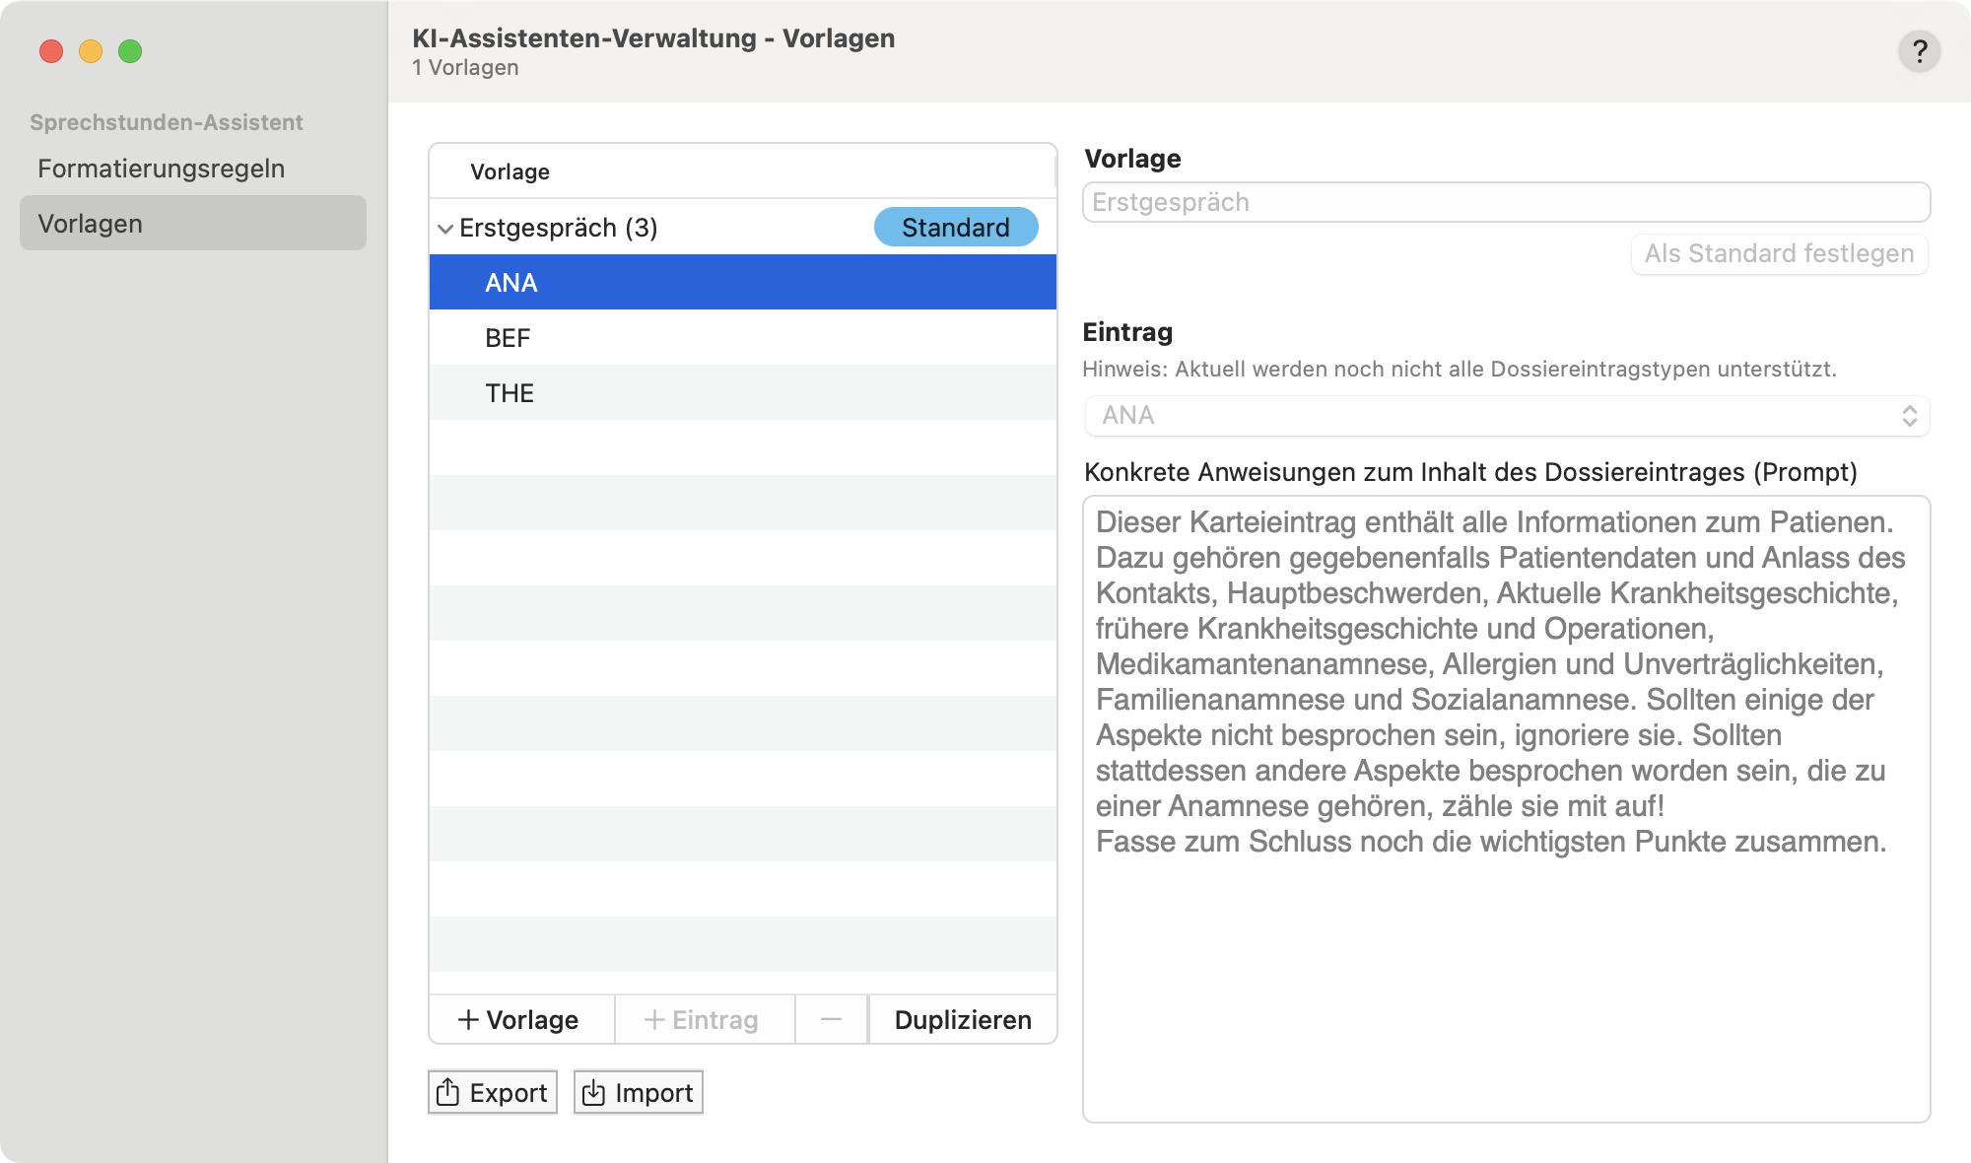Click the plus Vorlage add button
The width and height of the screenshot is (1971, 1163).
(x=519, y=1019)
